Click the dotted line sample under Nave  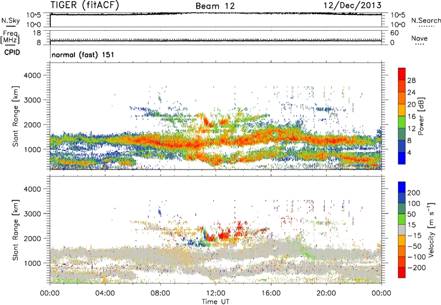(420, 44)
